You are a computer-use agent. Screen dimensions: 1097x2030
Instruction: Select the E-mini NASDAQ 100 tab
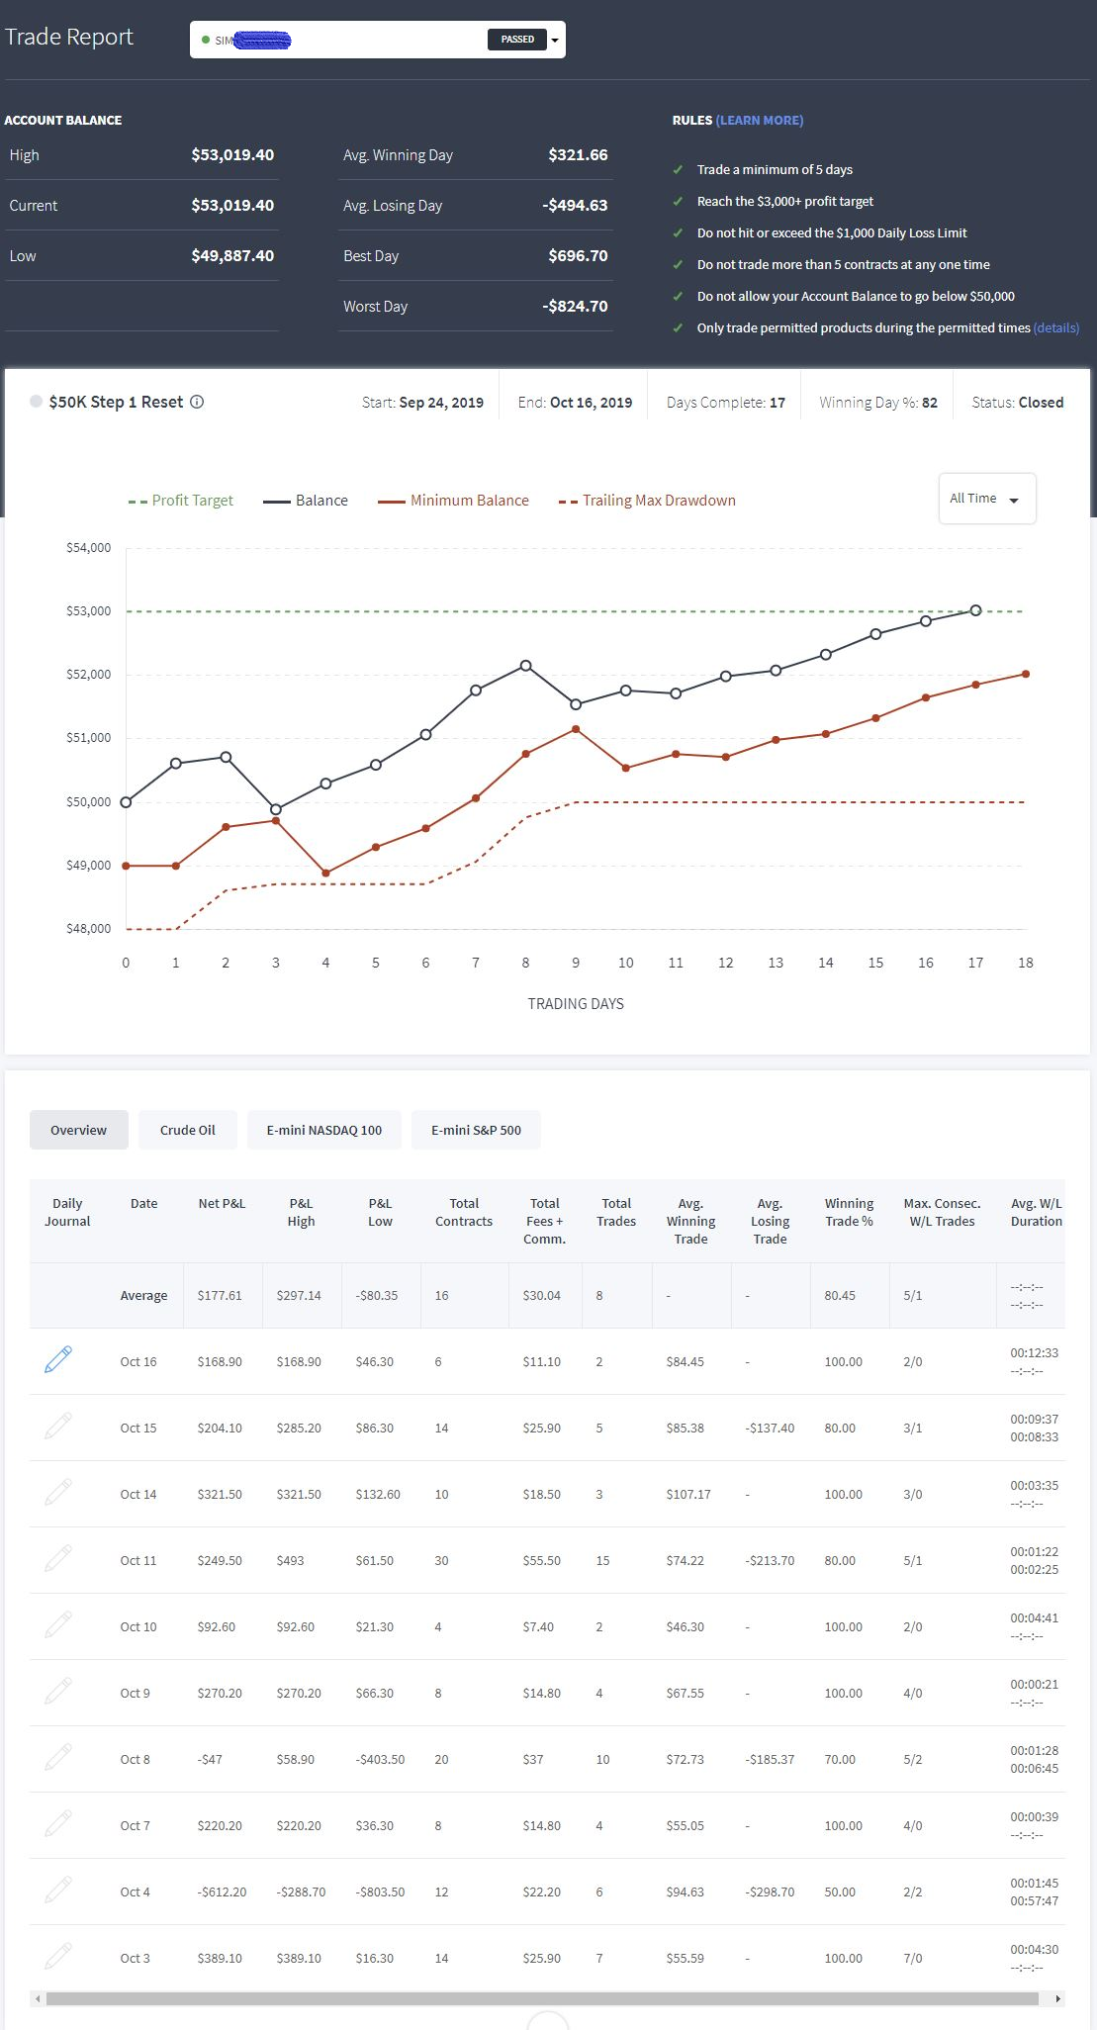(324, 1130)
